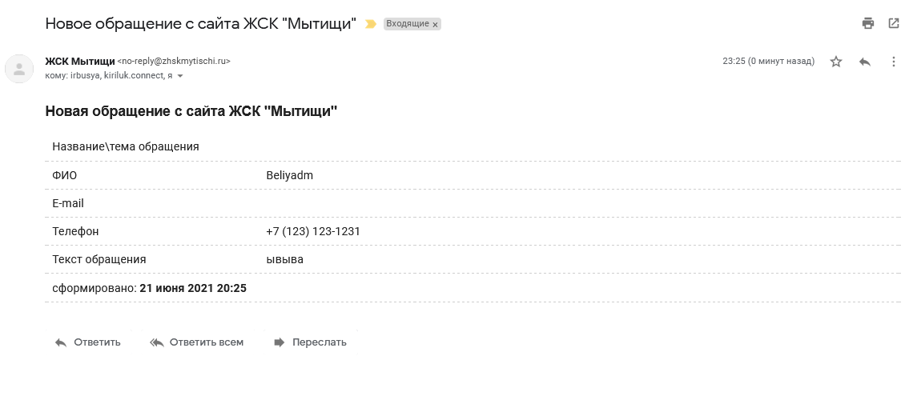This screenshot has width=905, height=396.
Task: Click the email subject title at top
Action: pyautogui.click(x=200, y=24)
